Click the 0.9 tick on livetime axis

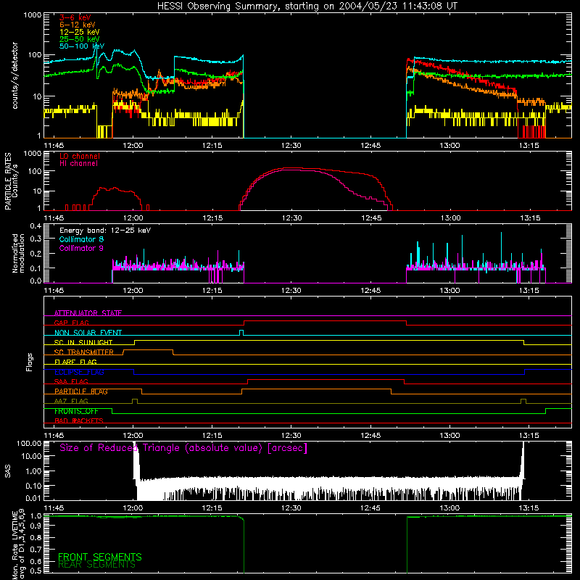(36, 526)
